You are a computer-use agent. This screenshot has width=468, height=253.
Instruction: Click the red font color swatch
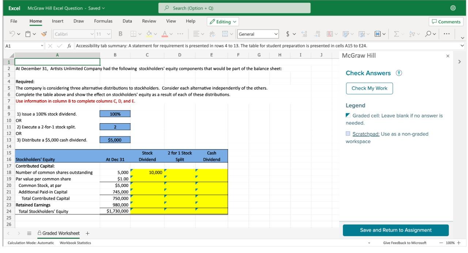(x=165, y=34)
